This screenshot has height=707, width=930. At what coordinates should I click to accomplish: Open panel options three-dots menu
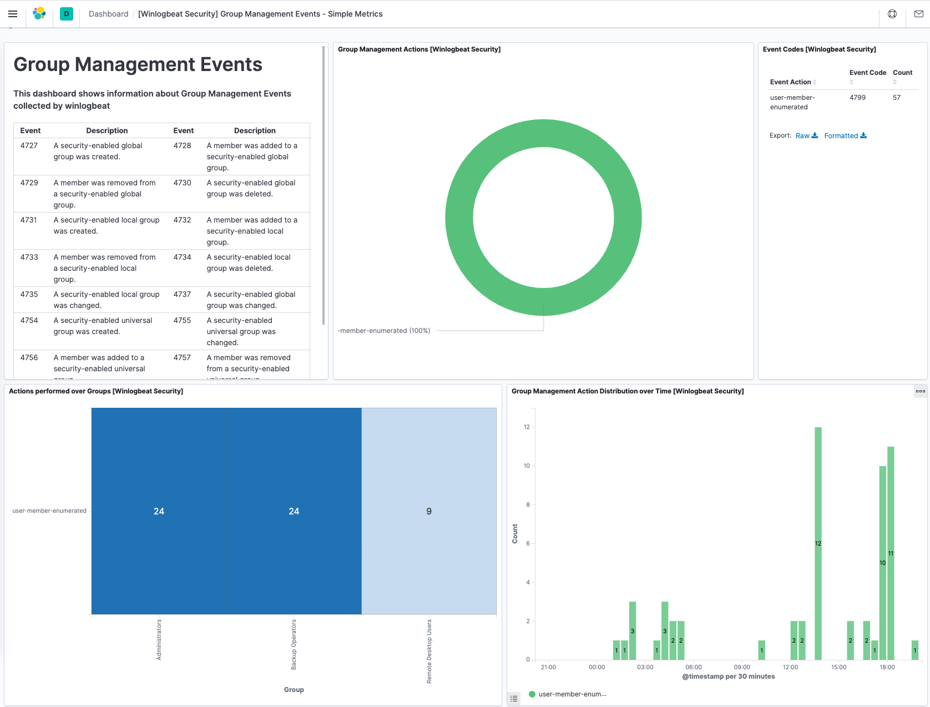tap(921, 391)
